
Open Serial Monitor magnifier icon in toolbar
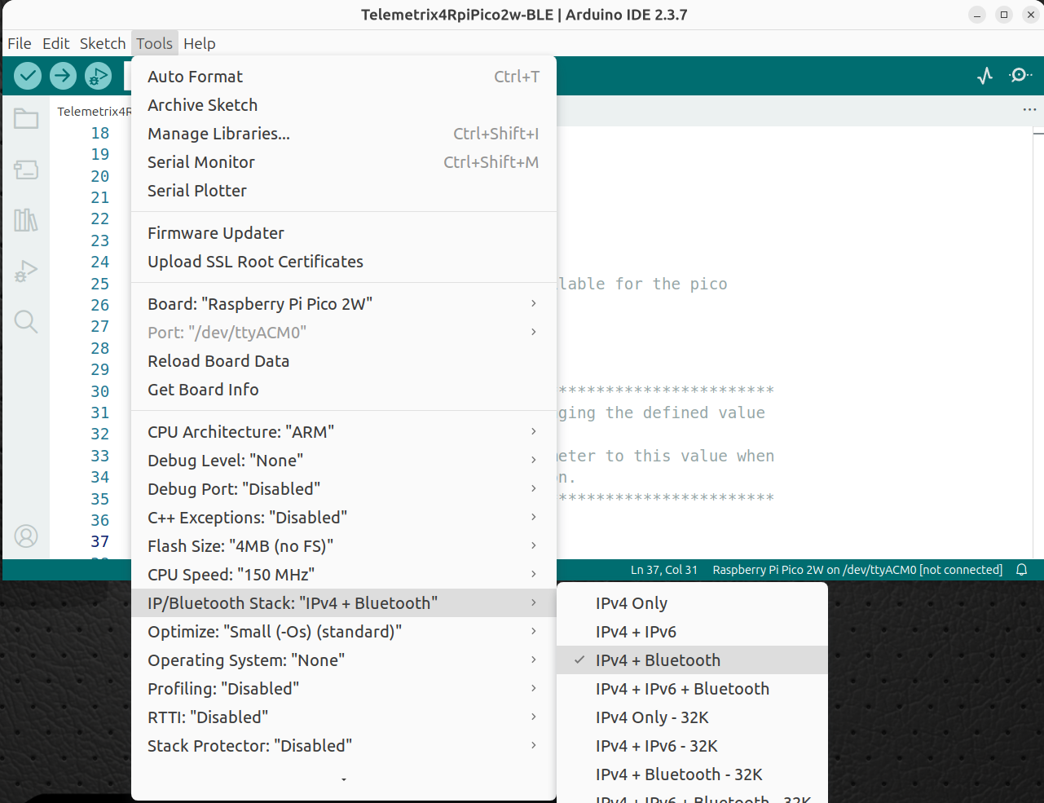pyautogui.click(x=1020, y=76)
